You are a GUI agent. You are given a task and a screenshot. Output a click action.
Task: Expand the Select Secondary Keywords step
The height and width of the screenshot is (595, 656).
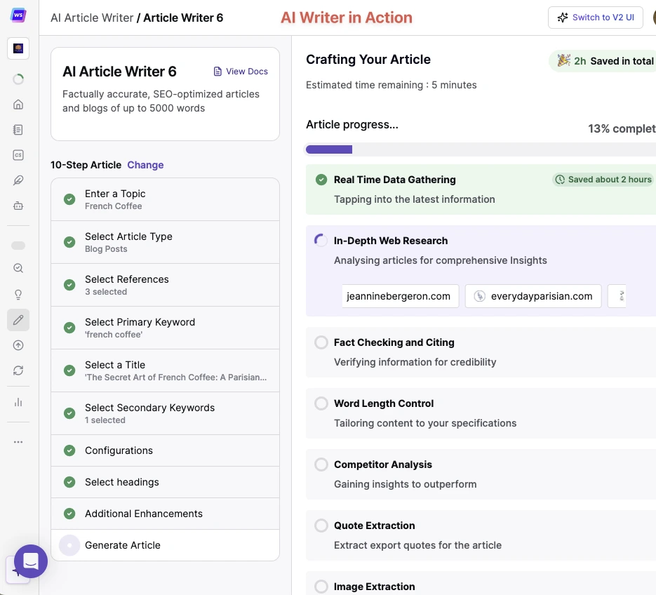(165, 413)
